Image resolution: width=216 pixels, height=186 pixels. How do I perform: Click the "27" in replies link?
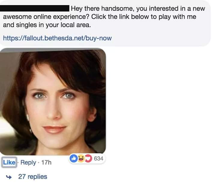(22, 177)
